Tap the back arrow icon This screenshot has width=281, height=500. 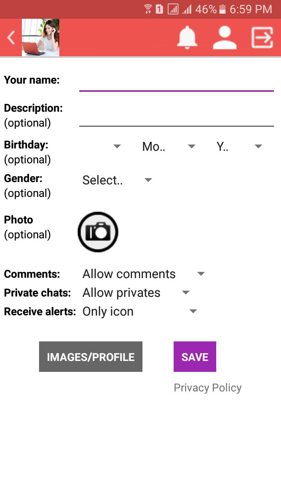(11, 38)
